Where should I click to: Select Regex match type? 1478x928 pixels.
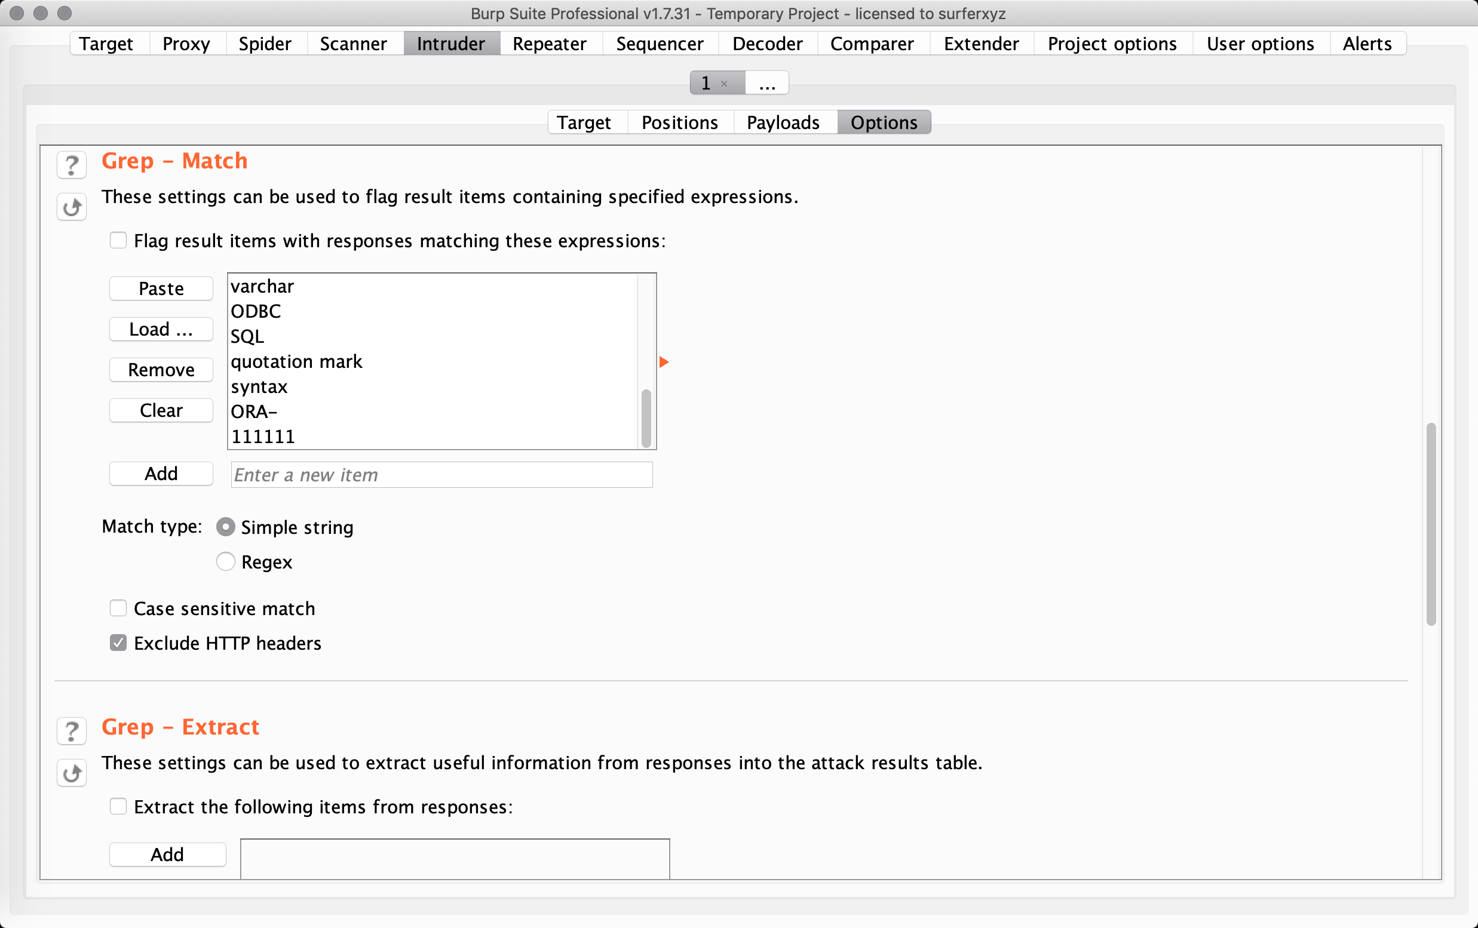(226, 561)
